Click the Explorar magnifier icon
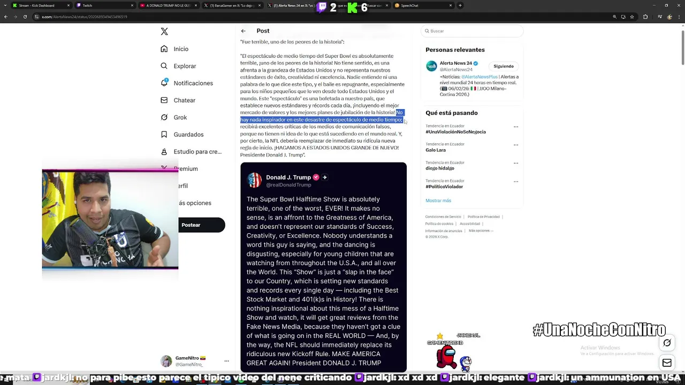The height and width of the screenshot is (385, 685). point(164,66)
